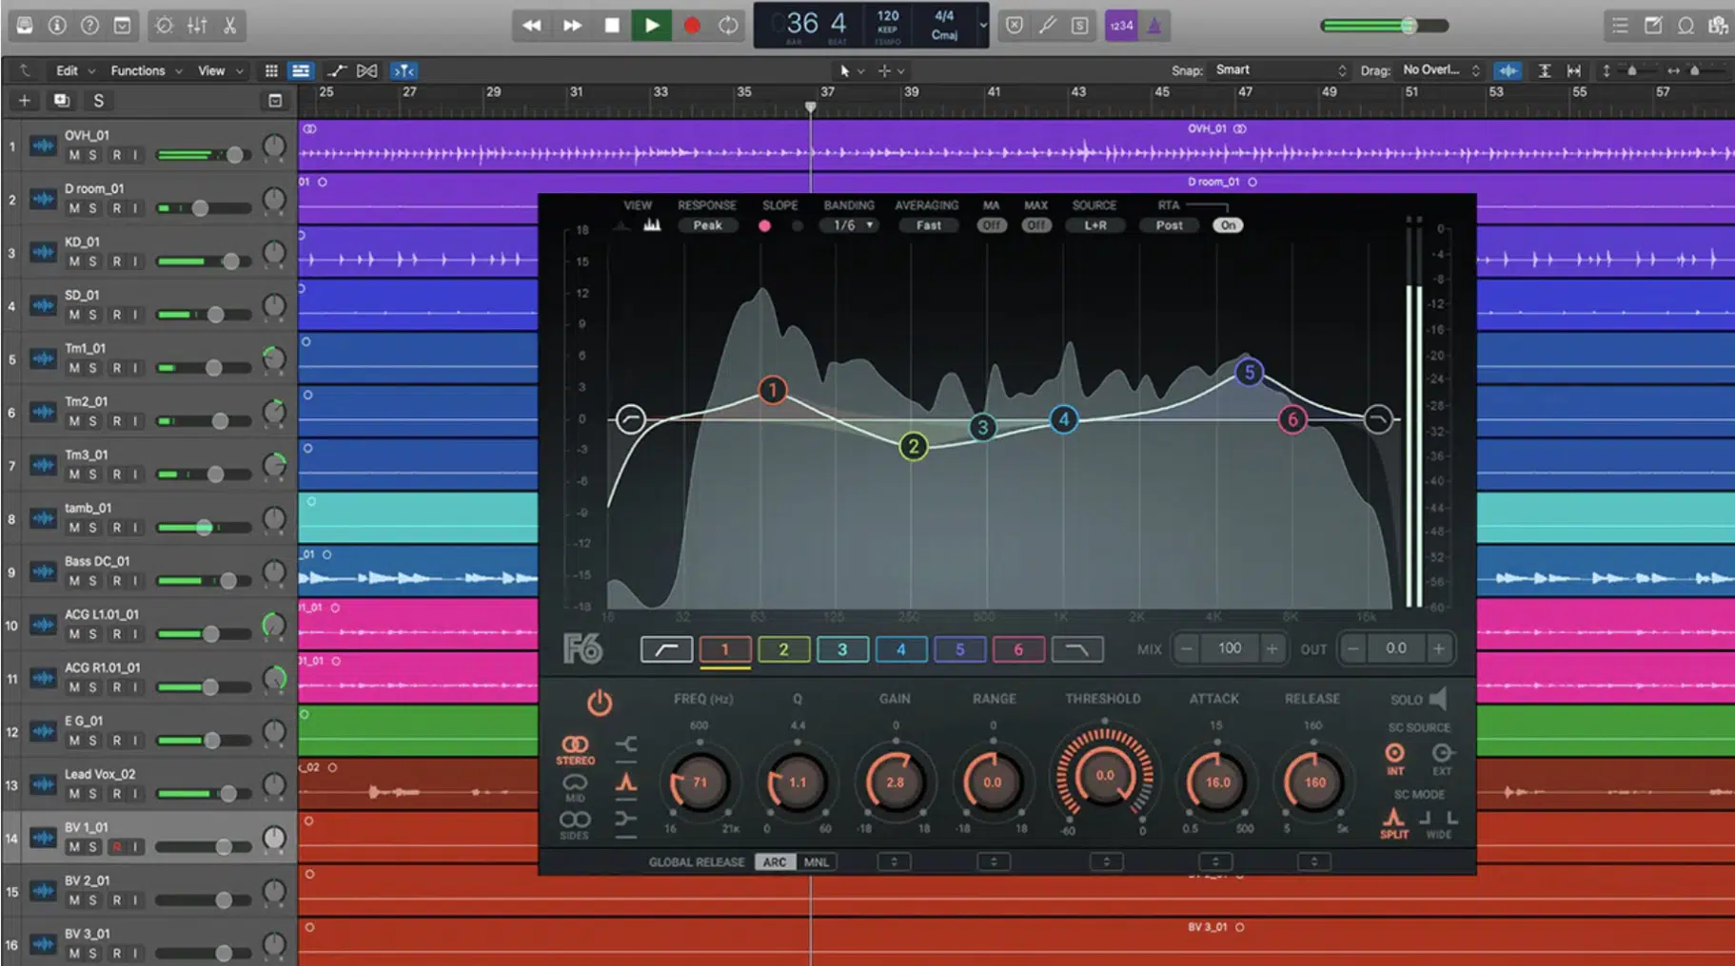
Task: Open the Loop Browser icon
Action: click(x=1686, y=26)
